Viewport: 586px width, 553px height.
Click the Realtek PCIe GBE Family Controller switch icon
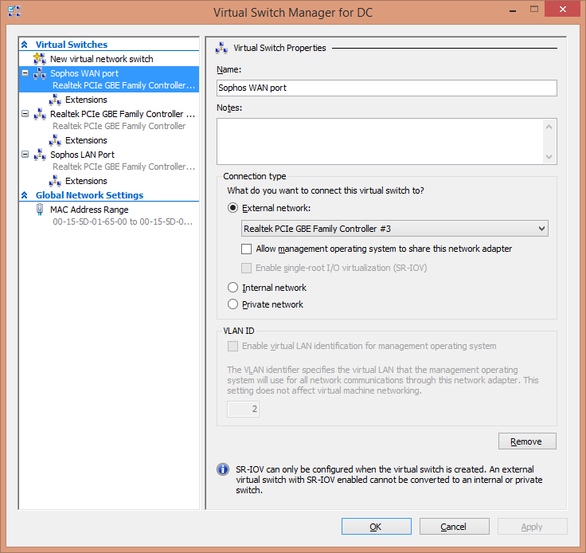point(40,114)
